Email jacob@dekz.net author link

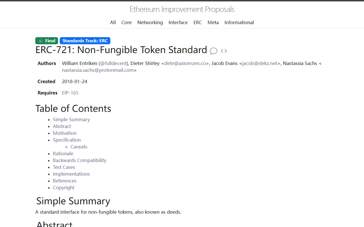pyautogui.click(x=260, y=63)
